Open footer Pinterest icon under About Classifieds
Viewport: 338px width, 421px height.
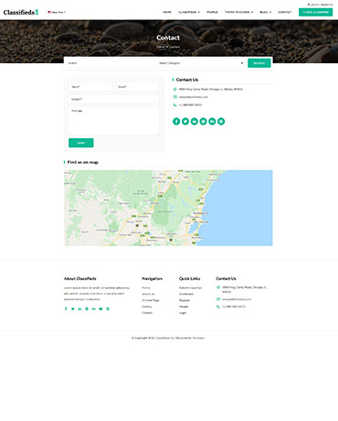pyautogui.click(x=87, y=309)
